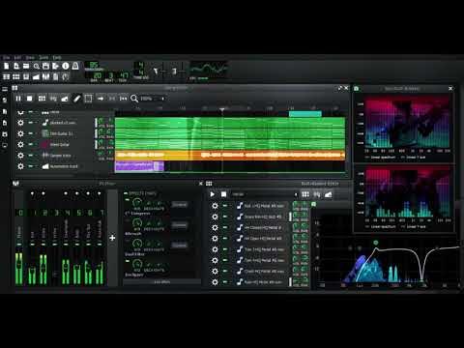Image resolution: width=464 pixels, height=348 pixels.
Task: Open the Edit menu
Action: click(x=17, y=58)
